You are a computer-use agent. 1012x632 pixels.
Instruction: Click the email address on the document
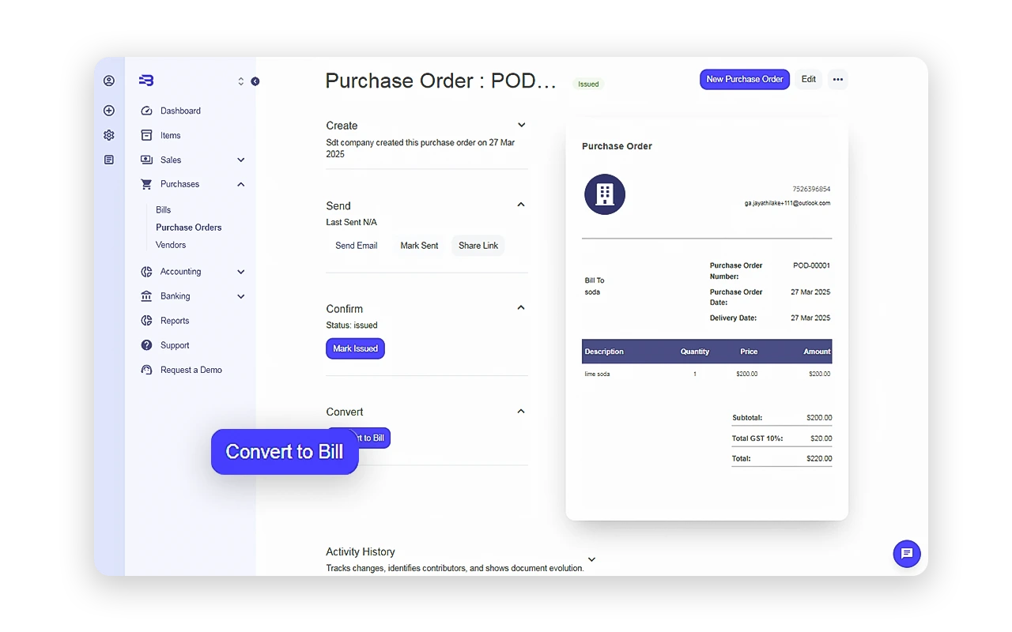pos(787,203)
